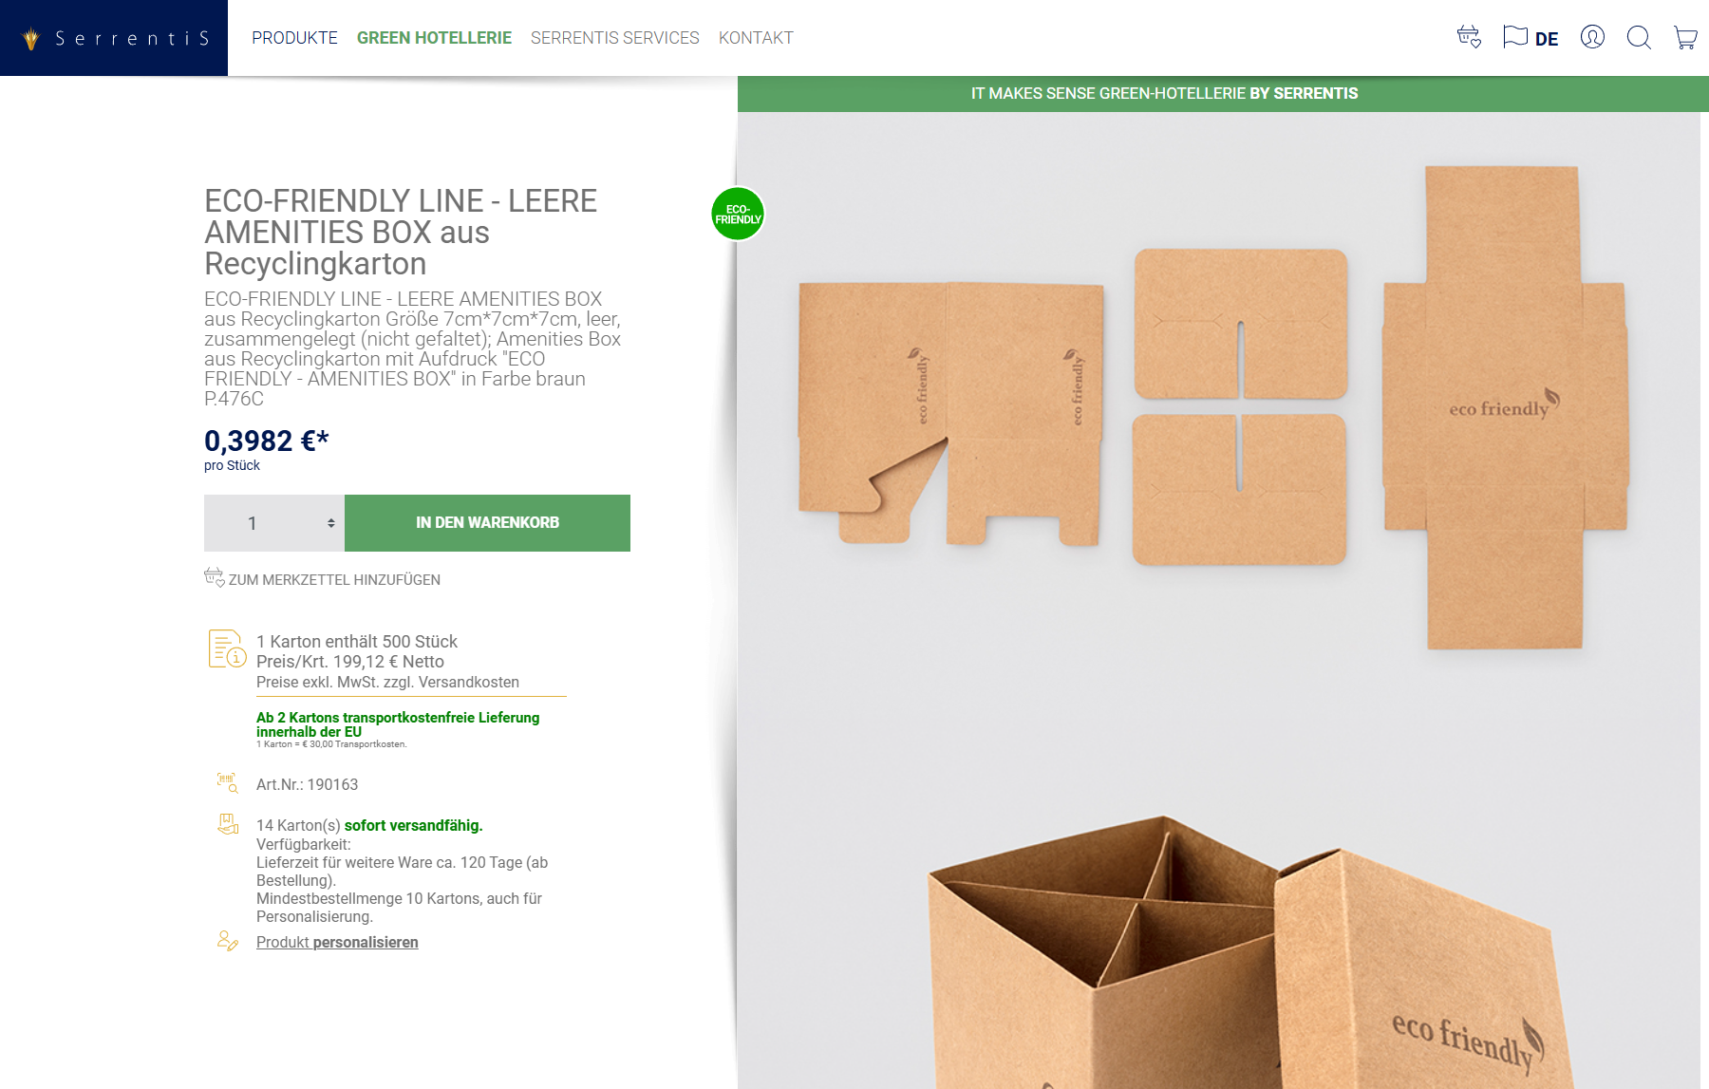Open the search magnifier icon
This screenshot has height=1089, width=1709.
click(x=1639, y=38)
